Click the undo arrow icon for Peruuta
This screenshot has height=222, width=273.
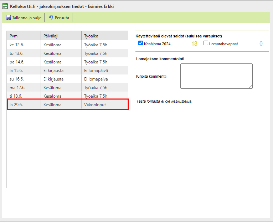click(x=51, y=17)
